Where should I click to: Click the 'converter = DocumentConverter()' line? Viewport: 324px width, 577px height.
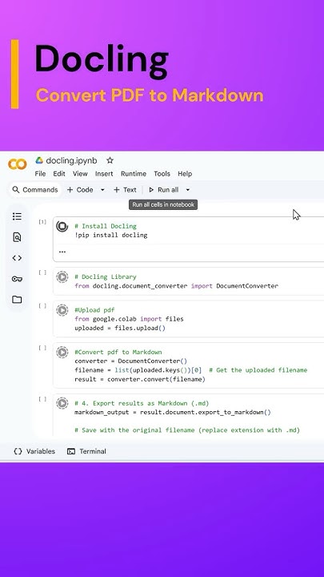(x=130, y=361)
